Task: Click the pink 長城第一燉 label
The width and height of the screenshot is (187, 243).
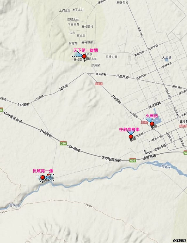Action: (x=43, y=171)
